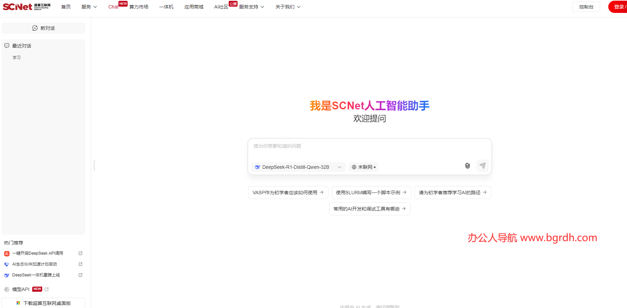Open the 服务 dropdown menu
This screenshot has height=308, width=627.
(89, 6)
